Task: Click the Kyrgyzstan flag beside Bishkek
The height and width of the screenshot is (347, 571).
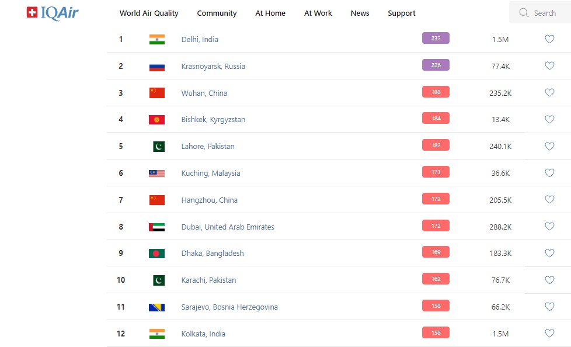Action: pyautogui.click(x=156, y=120)
